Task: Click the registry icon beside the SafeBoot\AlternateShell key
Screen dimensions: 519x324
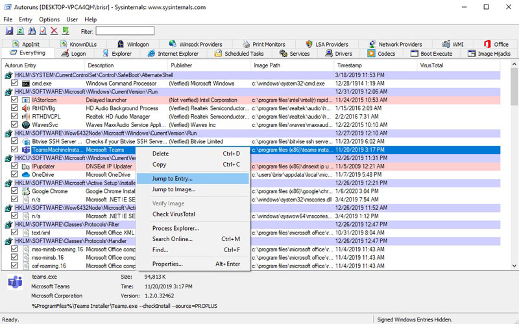Action: pos(8,75)
